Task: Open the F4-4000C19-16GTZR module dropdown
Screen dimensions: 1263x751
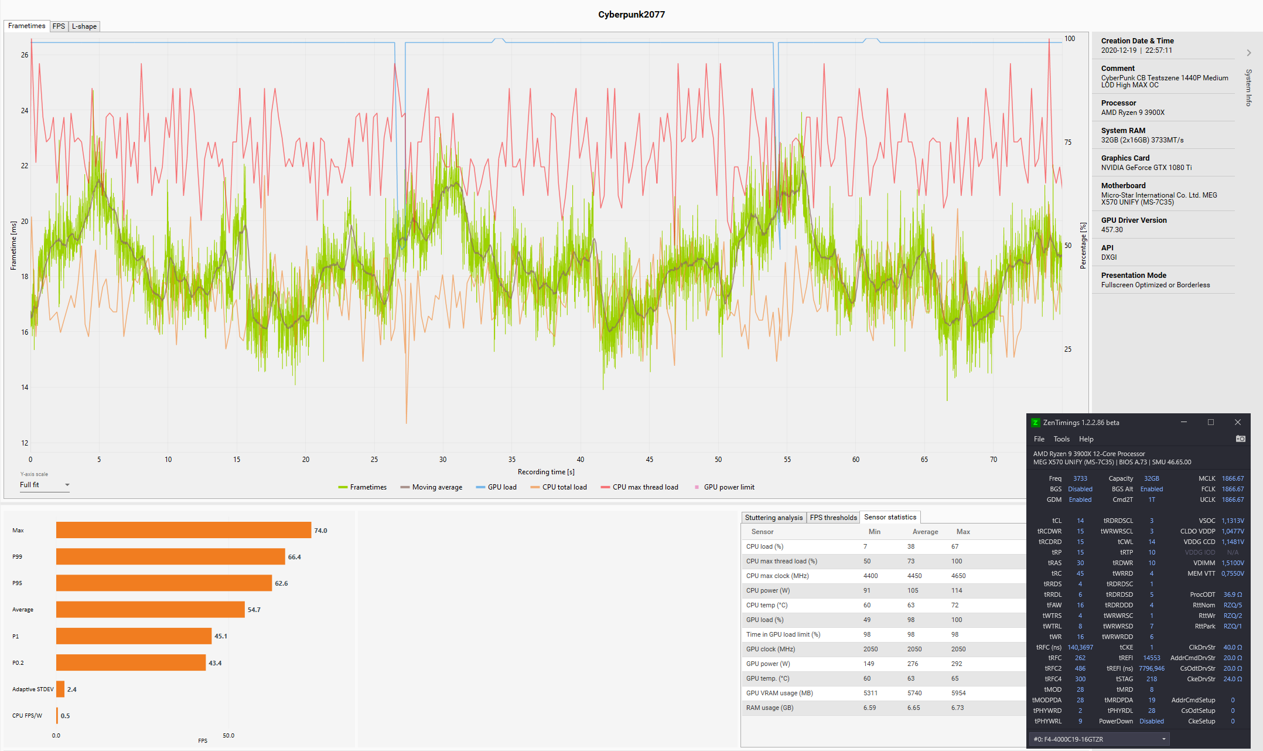Action: [1099, 739]
